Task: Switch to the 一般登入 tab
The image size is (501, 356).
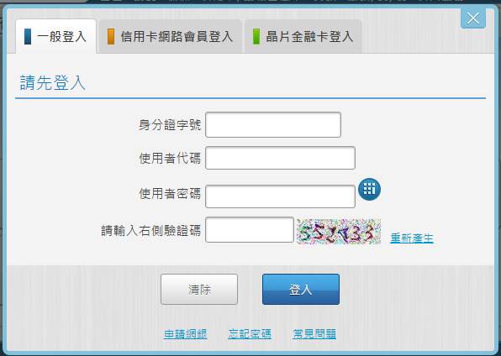Action: pyautogui.click(x=56, y=36)
